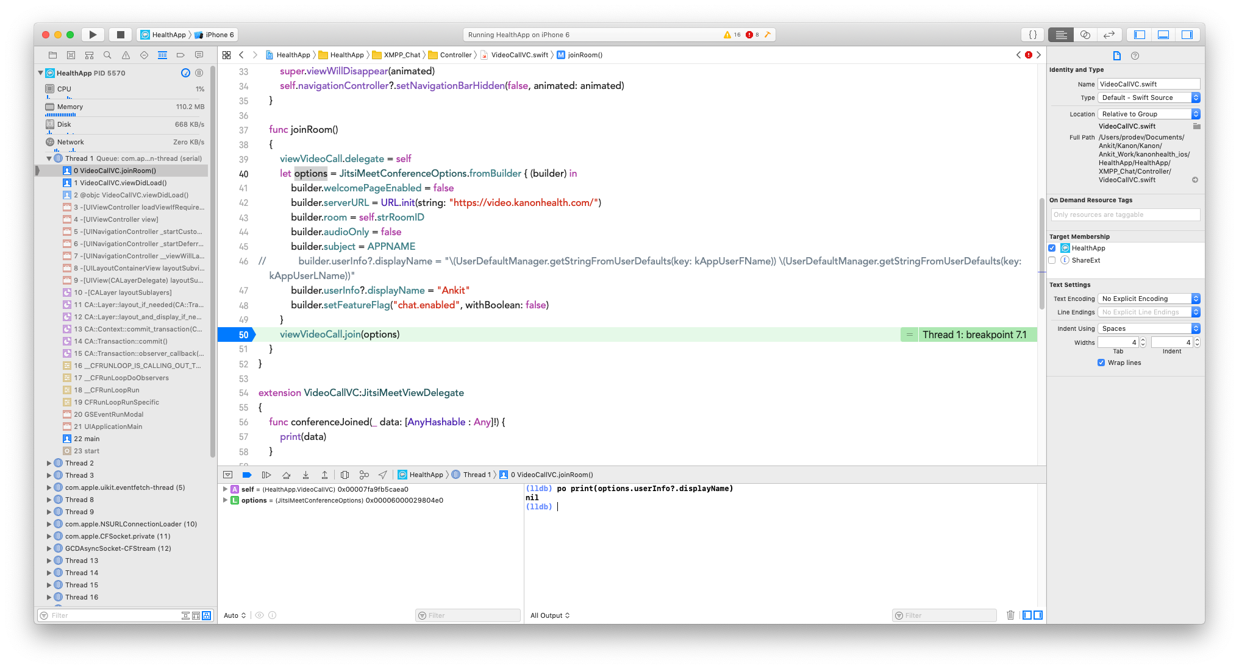
Task: Collapse HealthApp PID 5570 process
Action: point(41,73)
